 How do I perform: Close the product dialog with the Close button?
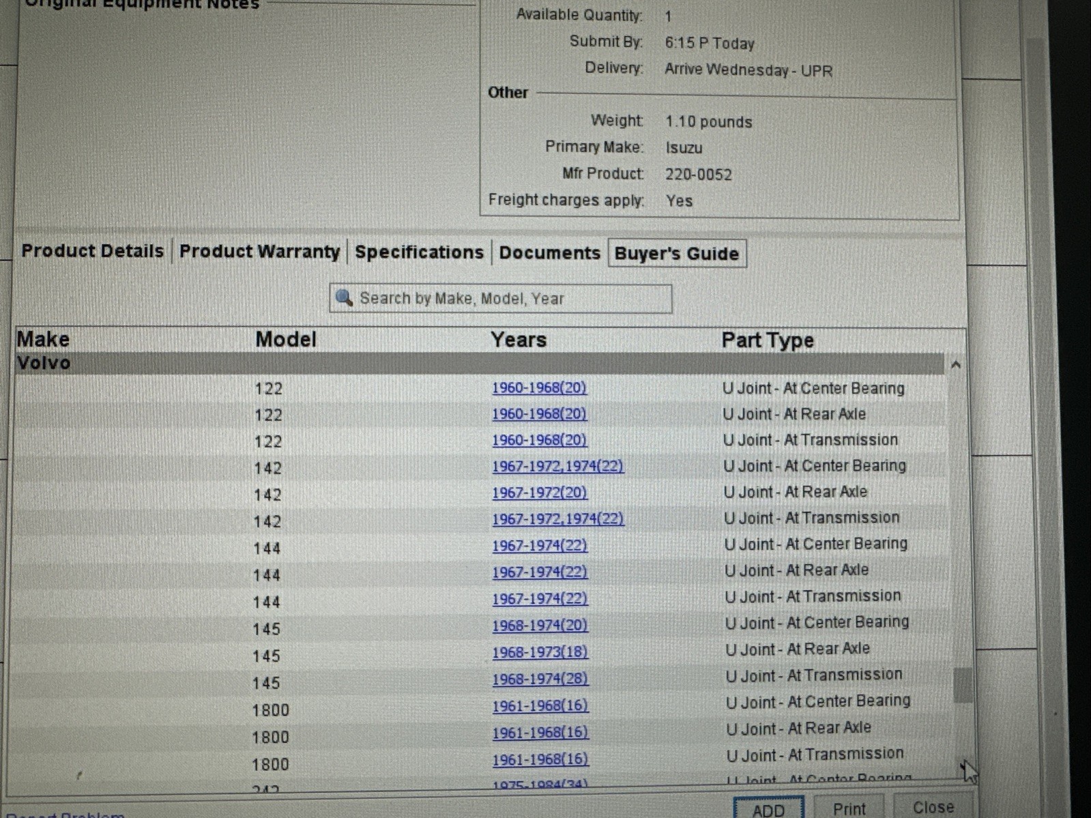(933, 807)
